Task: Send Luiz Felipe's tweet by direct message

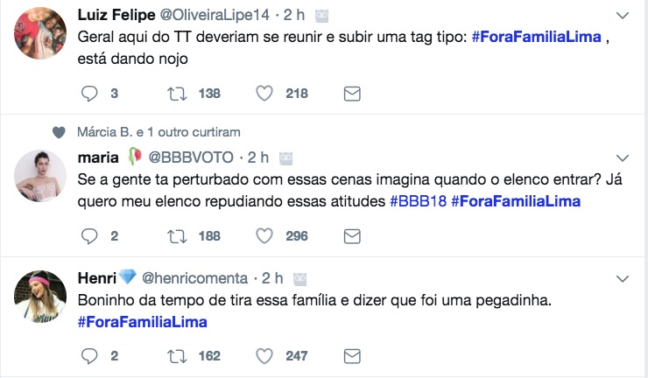Action: point(351,94)
